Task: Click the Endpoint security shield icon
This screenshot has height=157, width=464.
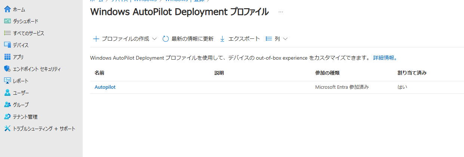Action: 7,69
